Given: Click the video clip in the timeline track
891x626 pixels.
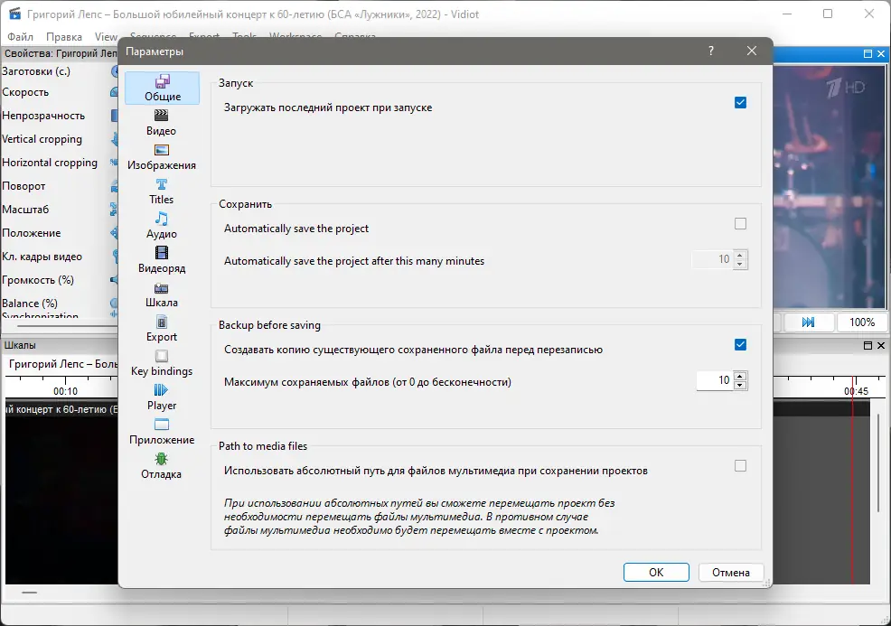Looking at the screenshot, I should click(61, 491).
